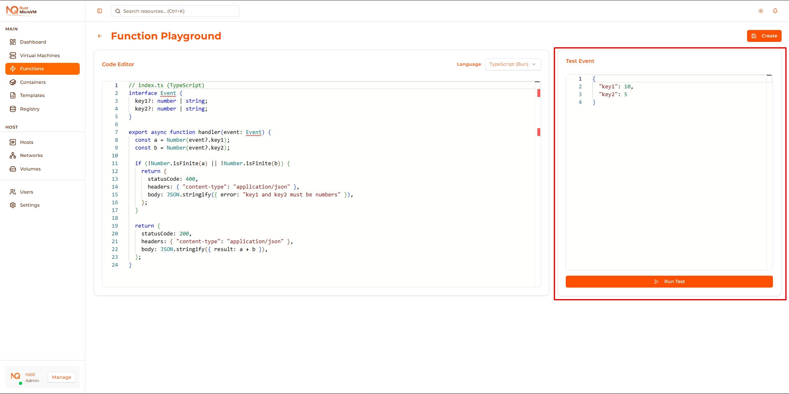
Task: Toggle the light/dark theme switch
Action: pos(761,11)
